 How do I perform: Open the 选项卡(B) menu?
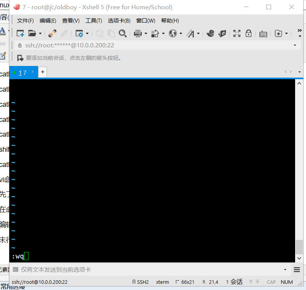(x=119, y=21)
